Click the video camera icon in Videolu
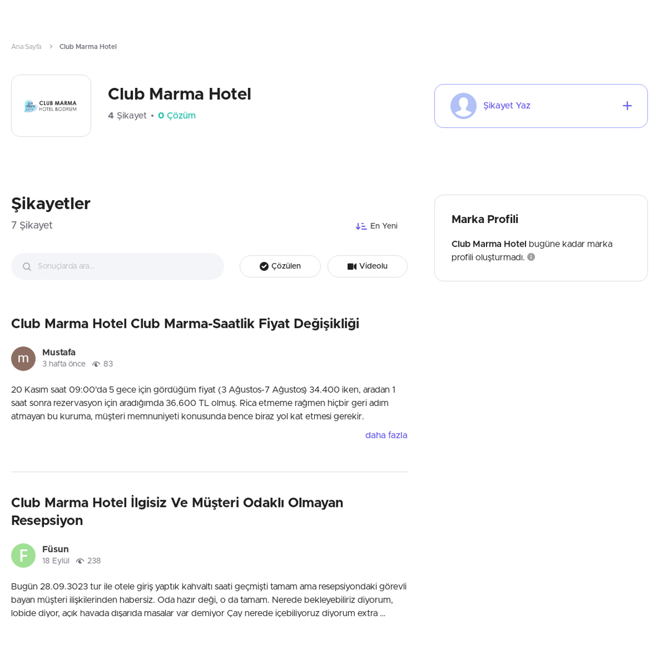The image size is (659, 659). (352, 266)
